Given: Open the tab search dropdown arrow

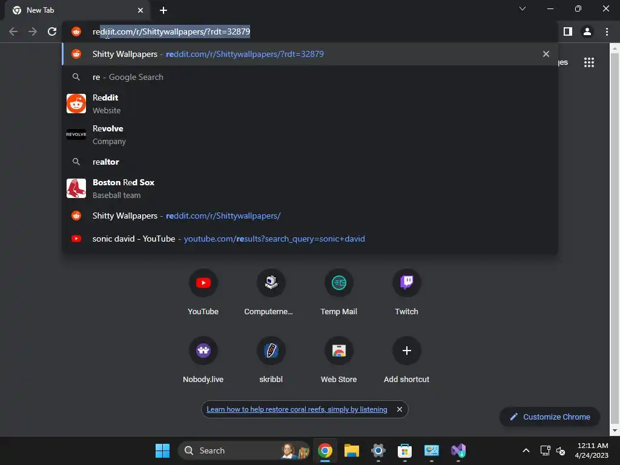Looking at the screenshot, I should [523, 8].
